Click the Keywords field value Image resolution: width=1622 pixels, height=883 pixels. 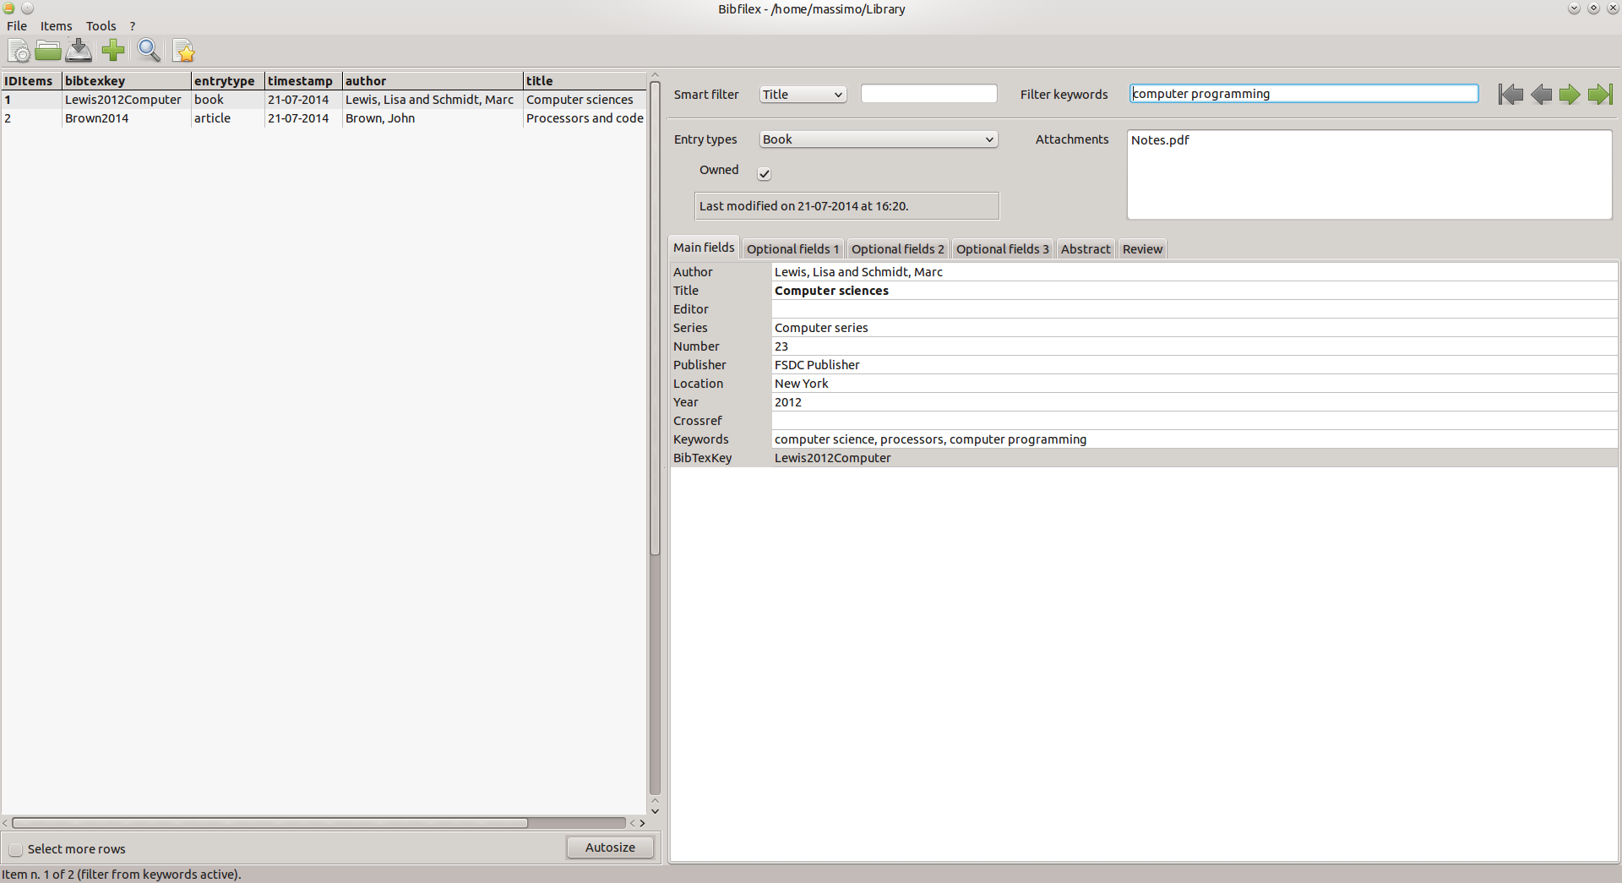pos(1195,439)
